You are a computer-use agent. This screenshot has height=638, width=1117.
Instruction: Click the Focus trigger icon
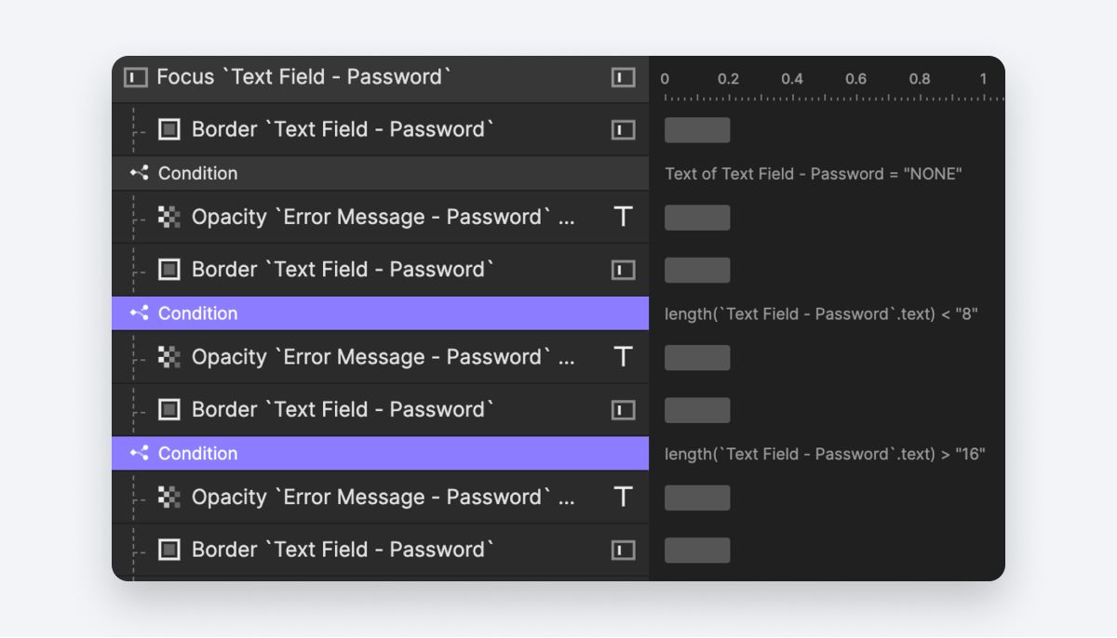(x=134, y=77)
